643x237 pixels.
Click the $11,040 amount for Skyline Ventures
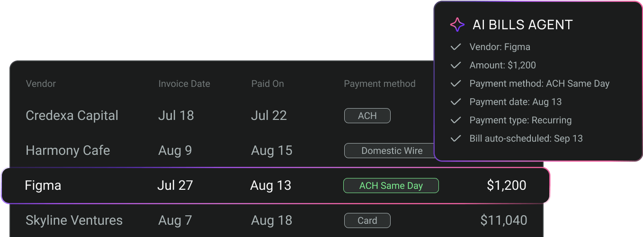click(504, 220)
